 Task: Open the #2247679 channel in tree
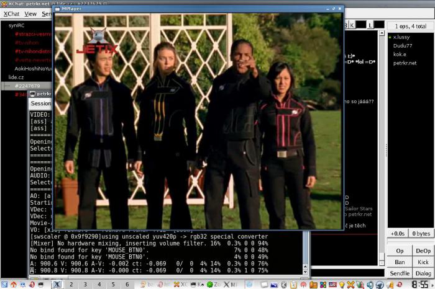(27, 86)
